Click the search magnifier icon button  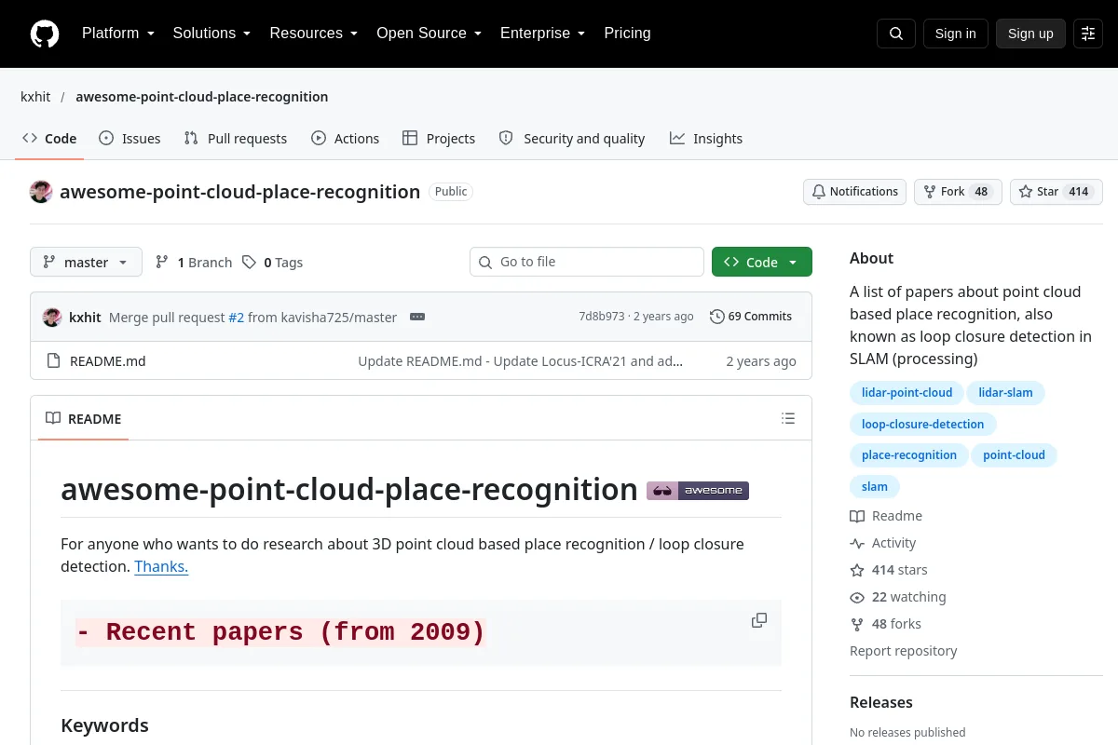(x=896, y=34)
